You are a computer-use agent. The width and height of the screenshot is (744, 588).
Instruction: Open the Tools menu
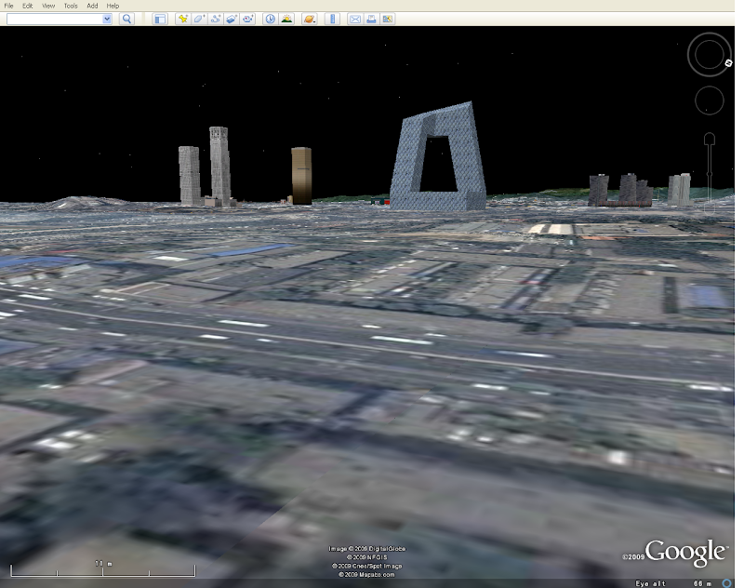pyautogui.click(x=71, y=6)
